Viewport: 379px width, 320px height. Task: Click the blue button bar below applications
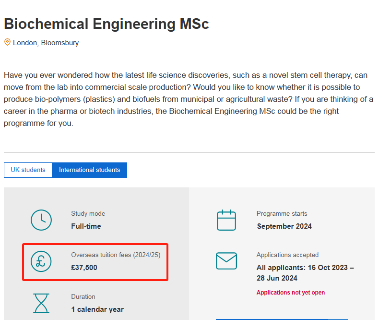click(282, 319)
